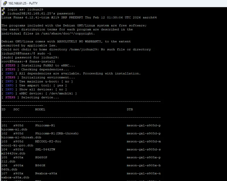The image size is (227, 181).
Task: Click the 'Show all devices' info line
Action: click(x=43, y=89)
